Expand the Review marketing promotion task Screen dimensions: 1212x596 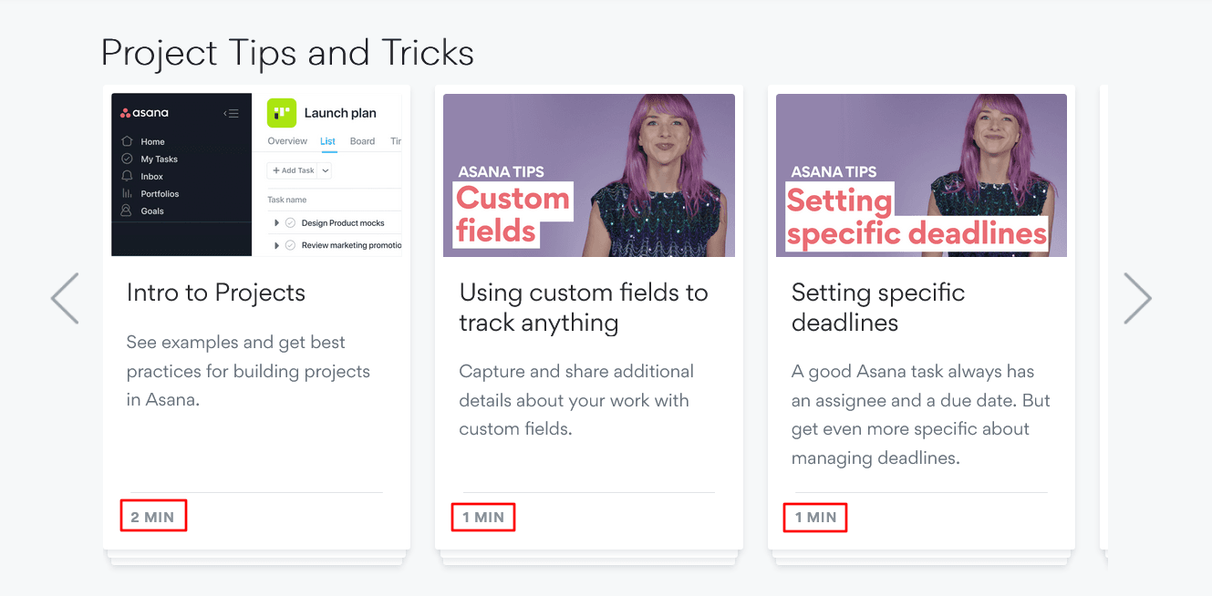point(276,245)
